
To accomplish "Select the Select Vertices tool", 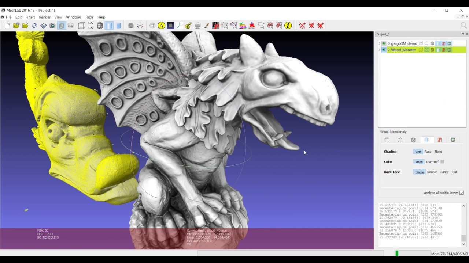I will [261, 26].
